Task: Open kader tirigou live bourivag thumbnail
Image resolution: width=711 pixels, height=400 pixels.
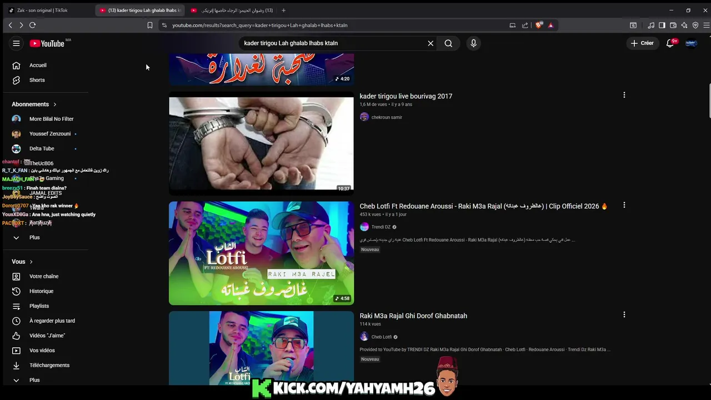Action: click(261, 143)
